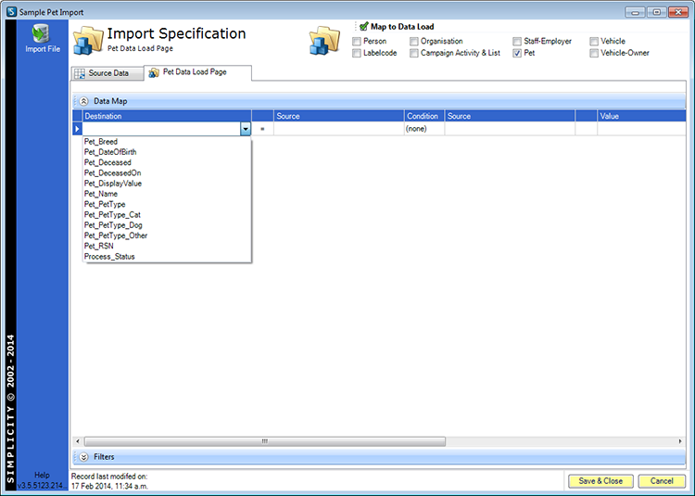This screenshot has width=695, height=496.
Task: Click the Value cell in the row
Action: point(641,129)
